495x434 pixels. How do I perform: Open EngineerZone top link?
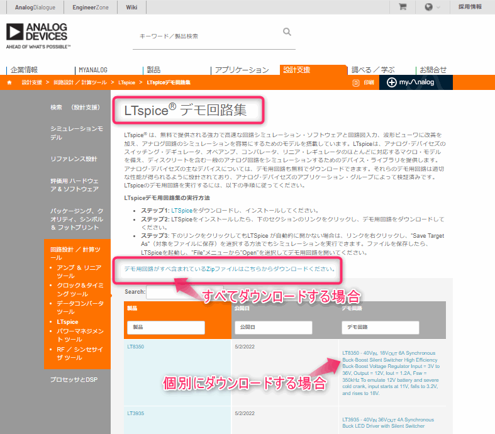click(91, 8)
